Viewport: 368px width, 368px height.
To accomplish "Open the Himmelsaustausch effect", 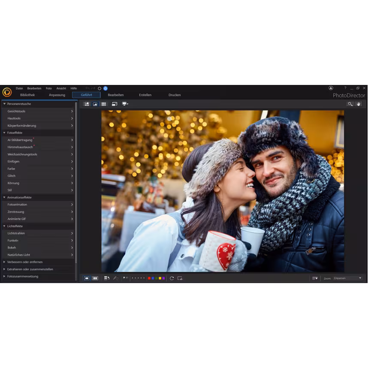I will 21,147.
